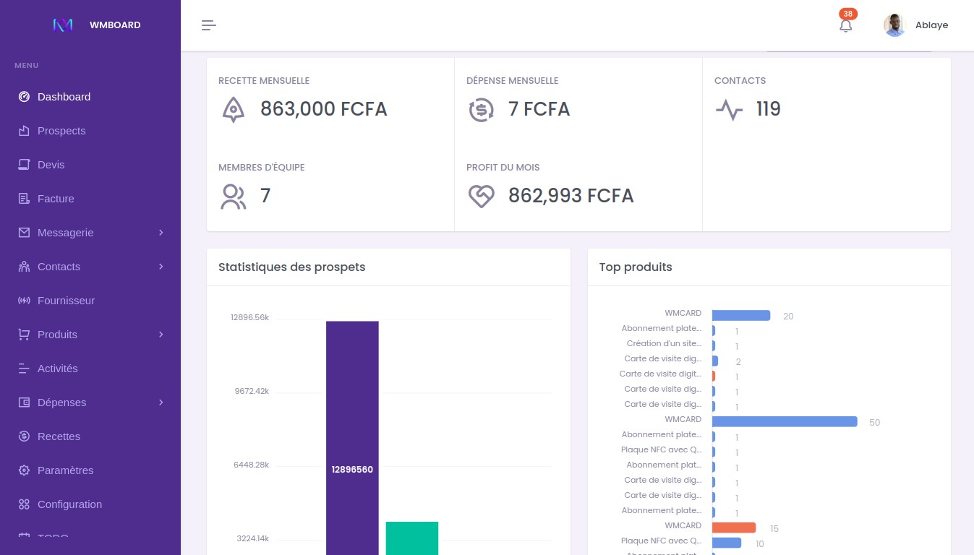Click the Top produits heading
The image size is (974, 555).
636,267
